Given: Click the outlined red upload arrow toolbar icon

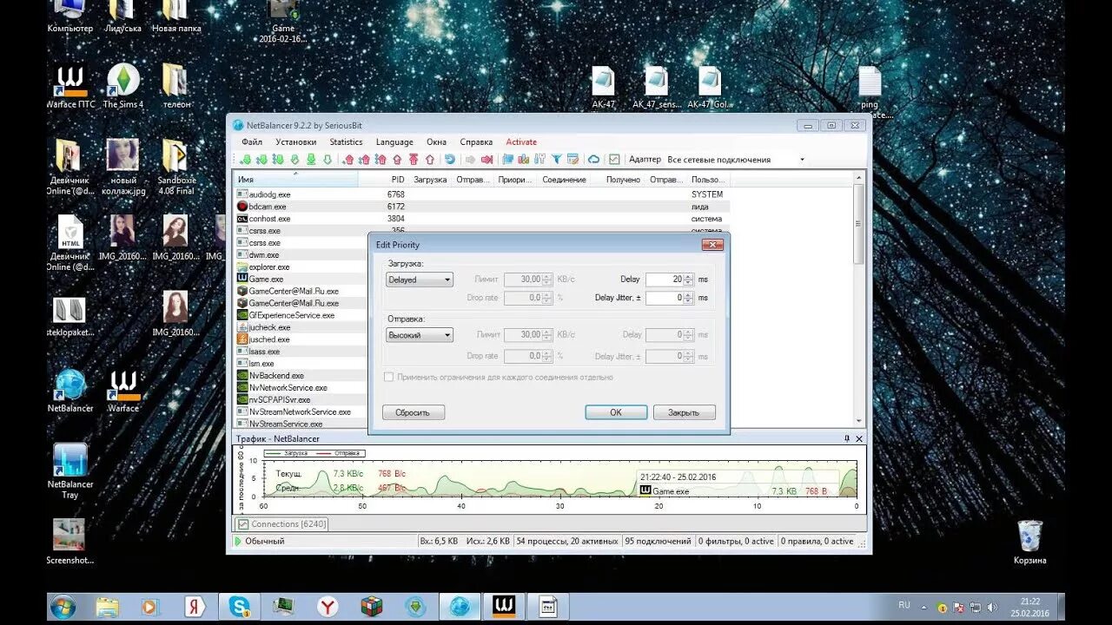Looking at the screenshot, I should (430, 160).
